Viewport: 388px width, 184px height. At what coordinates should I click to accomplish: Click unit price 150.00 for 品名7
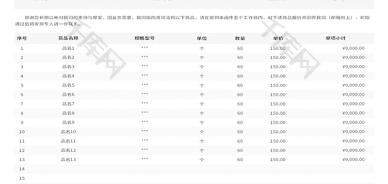tap(278, 104)
